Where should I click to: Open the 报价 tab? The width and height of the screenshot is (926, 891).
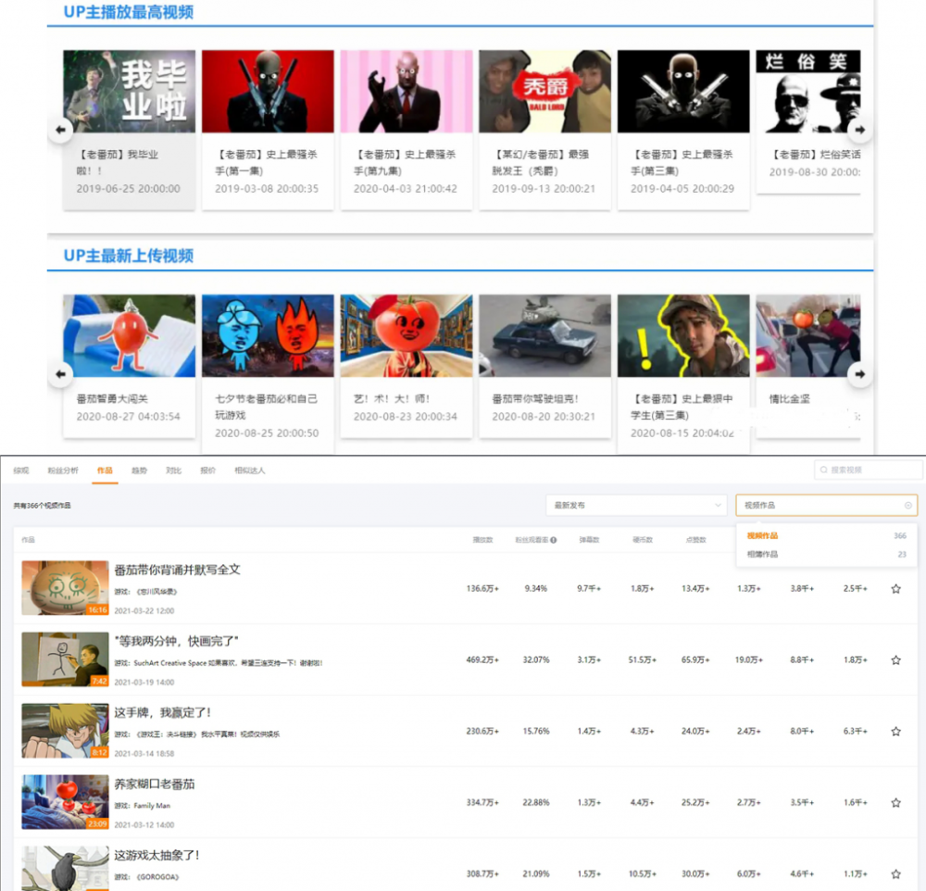(x=207, y=471)
